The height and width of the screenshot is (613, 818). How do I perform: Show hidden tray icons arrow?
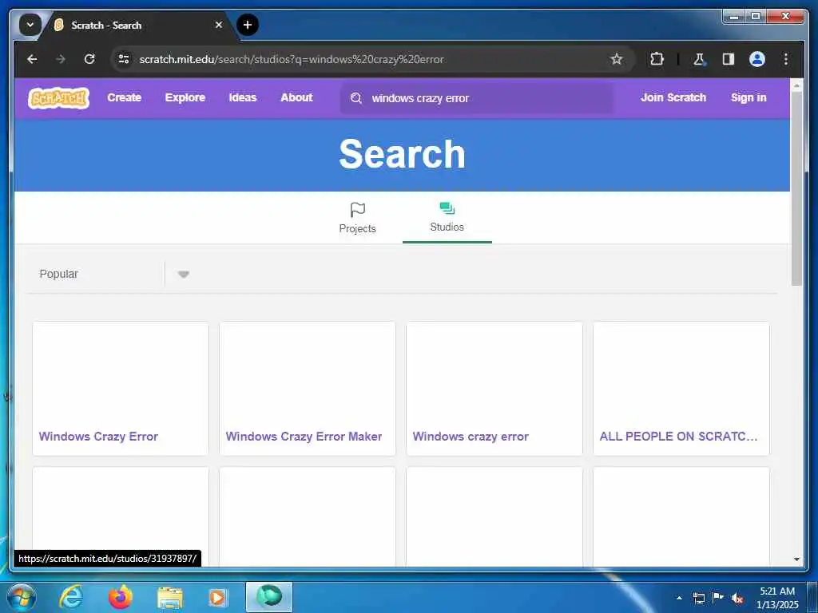coord(679,598)
